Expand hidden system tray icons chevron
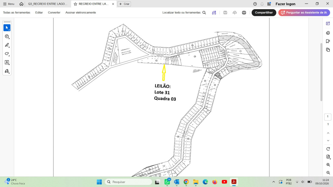Image resolution: width=333 pixels, height=187 pixels. (274, 182)
